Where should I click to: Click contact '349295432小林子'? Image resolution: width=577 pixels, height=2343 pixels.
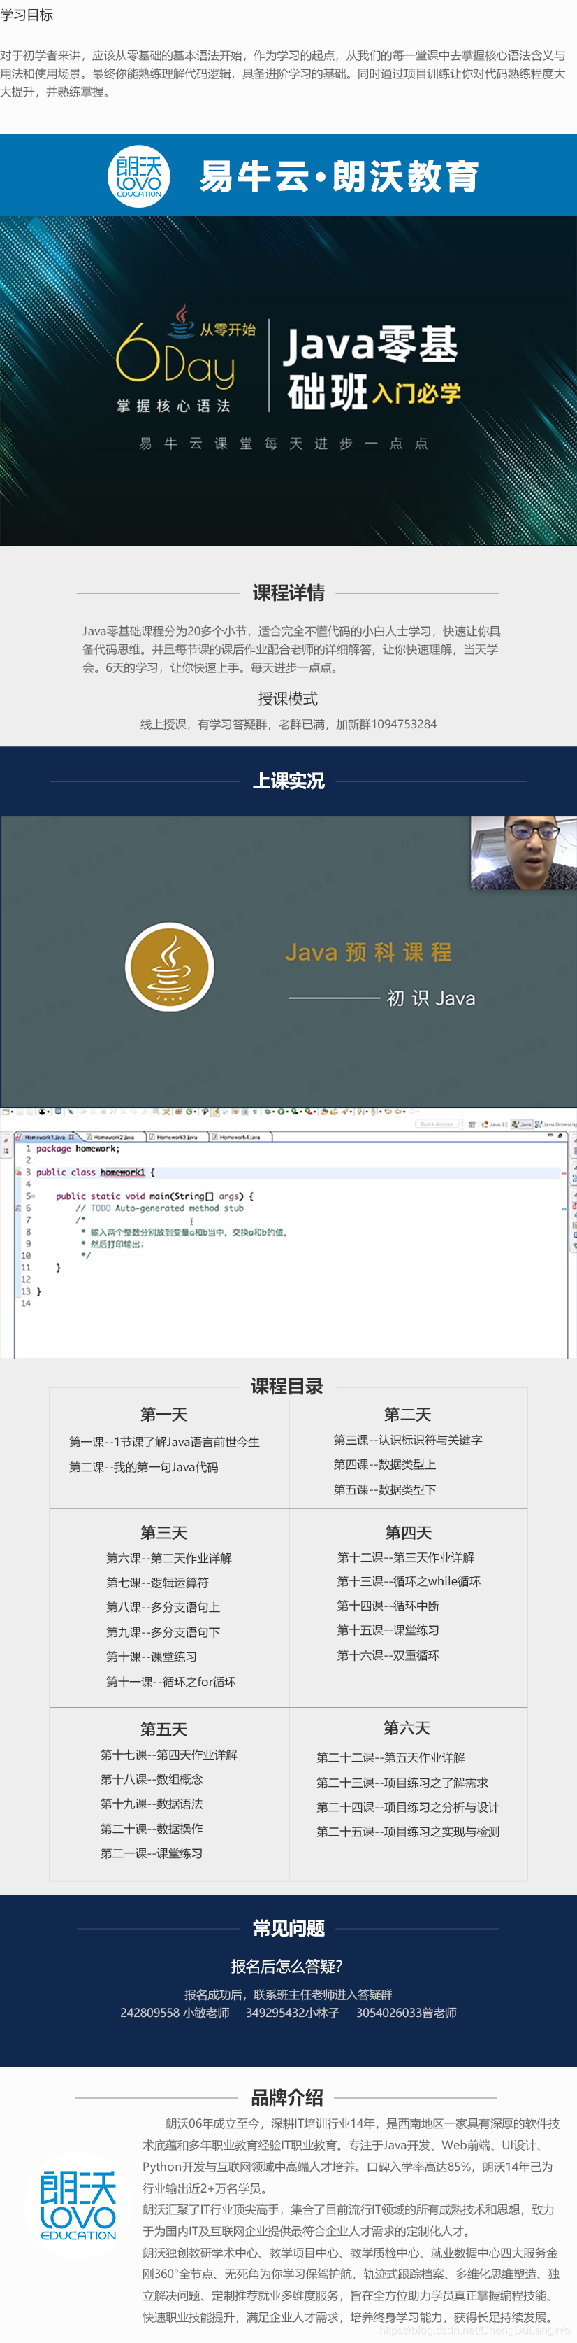point(293,2013)
